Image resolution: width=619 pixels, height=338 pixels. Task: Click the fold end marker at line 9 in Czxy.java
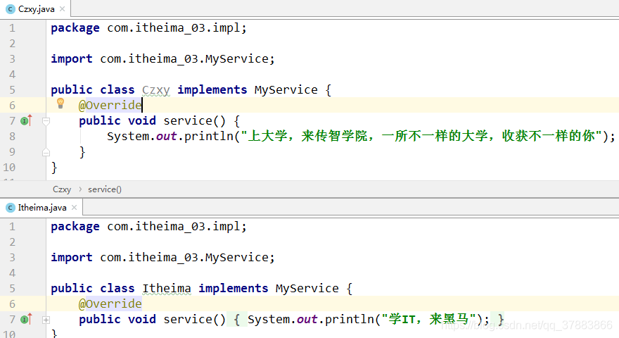[x=46, y=152]
